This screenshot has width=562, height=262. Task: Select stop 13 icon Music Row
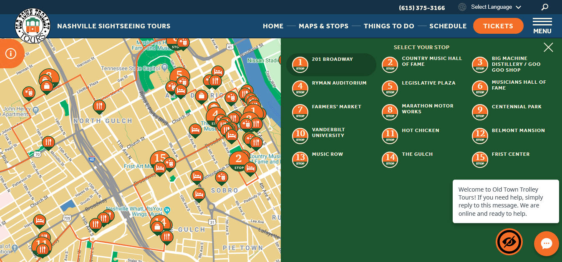(300, 160)
